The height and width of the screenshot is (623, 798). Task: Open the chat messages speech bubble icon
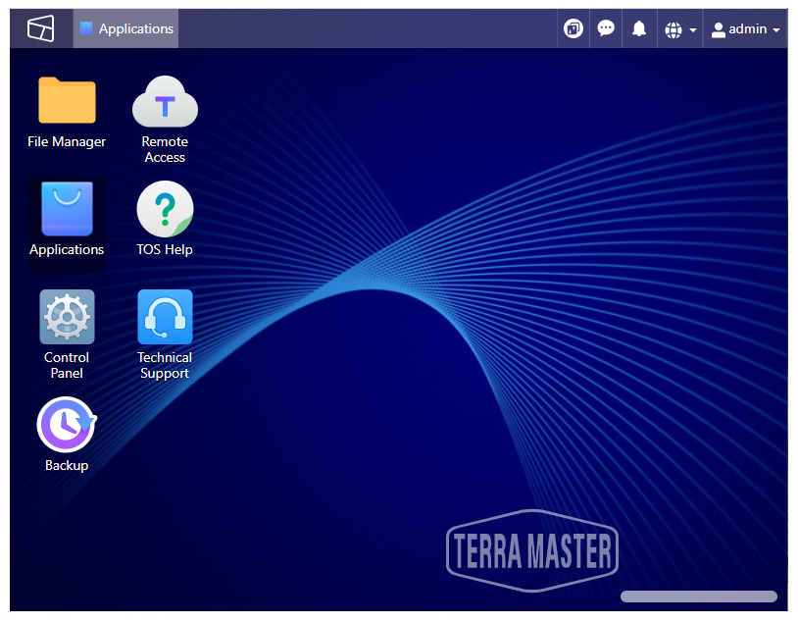point(606,28)
